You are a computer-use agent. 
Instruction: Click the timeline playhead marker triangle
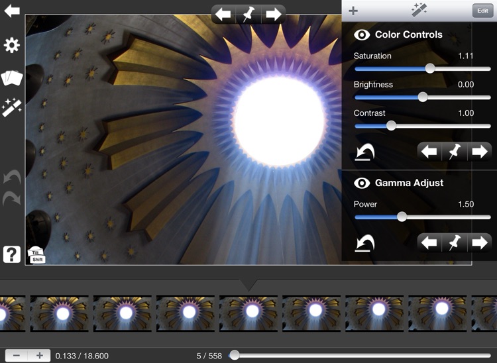(248, 285)
